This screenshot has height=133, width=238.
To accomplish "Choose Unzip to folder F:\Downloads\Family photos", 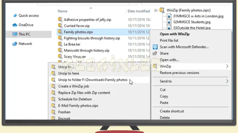I will pos(93,80).
